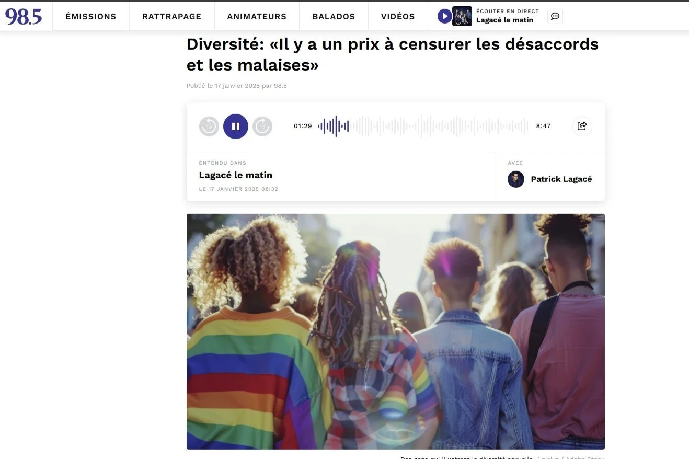Open the Lagacé le matin show link
689x459 pixels.
pyautogui.click(x=236, y=175)
